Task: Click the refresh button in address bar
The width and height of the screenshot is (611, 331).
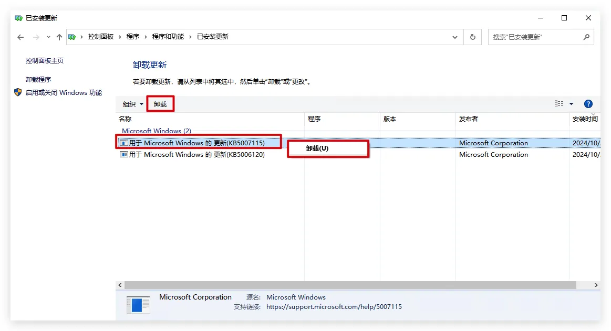Action: point(472,37)
